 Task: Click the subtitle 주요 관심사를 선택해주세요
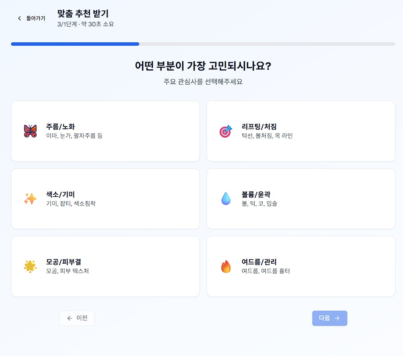tap(203, 82)
